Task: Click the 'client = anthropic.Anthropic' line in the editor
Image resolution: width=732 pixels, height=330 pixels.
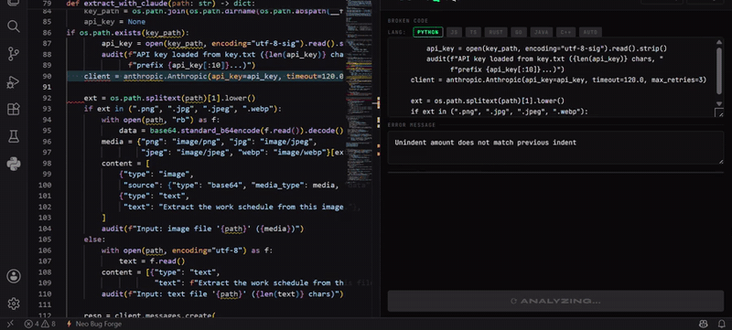Action: click(x=214, y=77)
